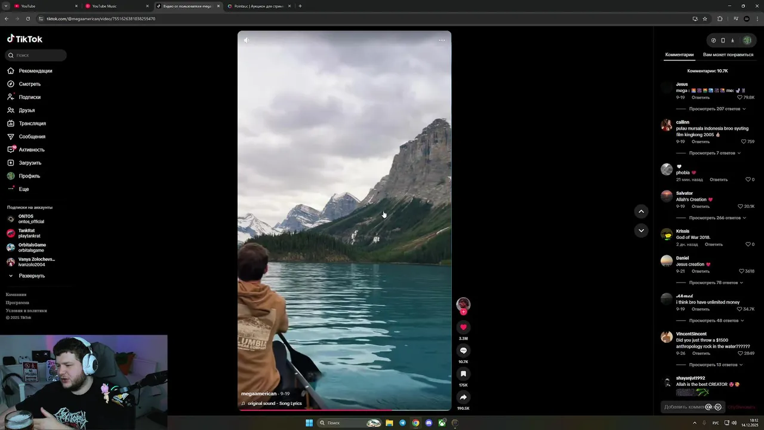Viewport: 764px width, 430px height.
Task: Like Jesus comment with 79.8K heart
Action: point(740,97)
